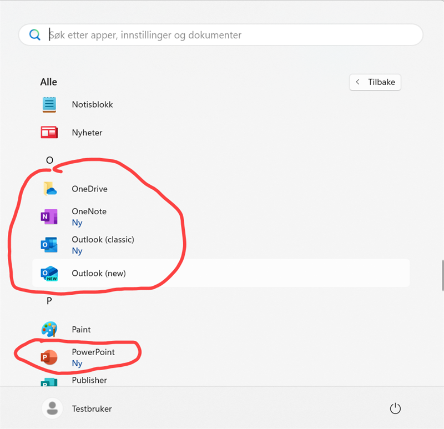The image size is (444, 429).
Task: Launch the Nyheter app
Action: point(87,133)
